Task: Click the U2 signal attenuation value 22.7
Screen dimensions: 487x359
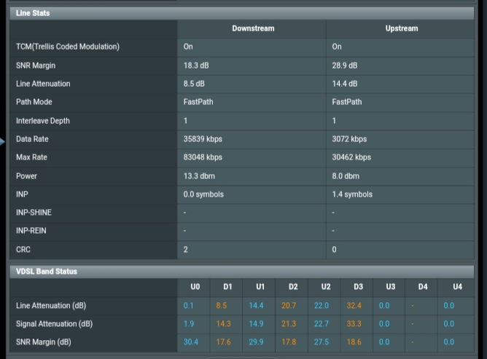Action: pos(322,324)
